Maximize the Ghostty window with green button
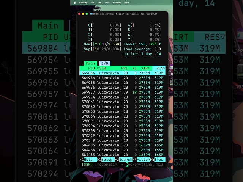 pyautogui.click(x=87, y=14)
